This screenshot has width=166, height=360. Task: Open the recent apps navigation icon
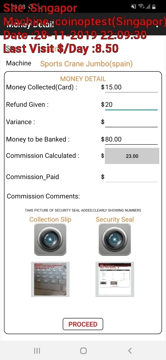click(x=37, y=350)
